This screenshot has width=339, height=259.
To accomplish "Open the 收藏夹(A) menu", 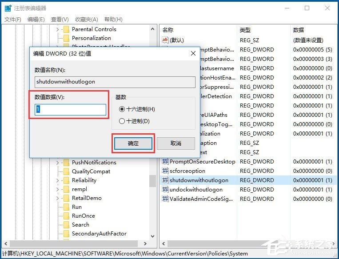I will [x=87, y=20].
